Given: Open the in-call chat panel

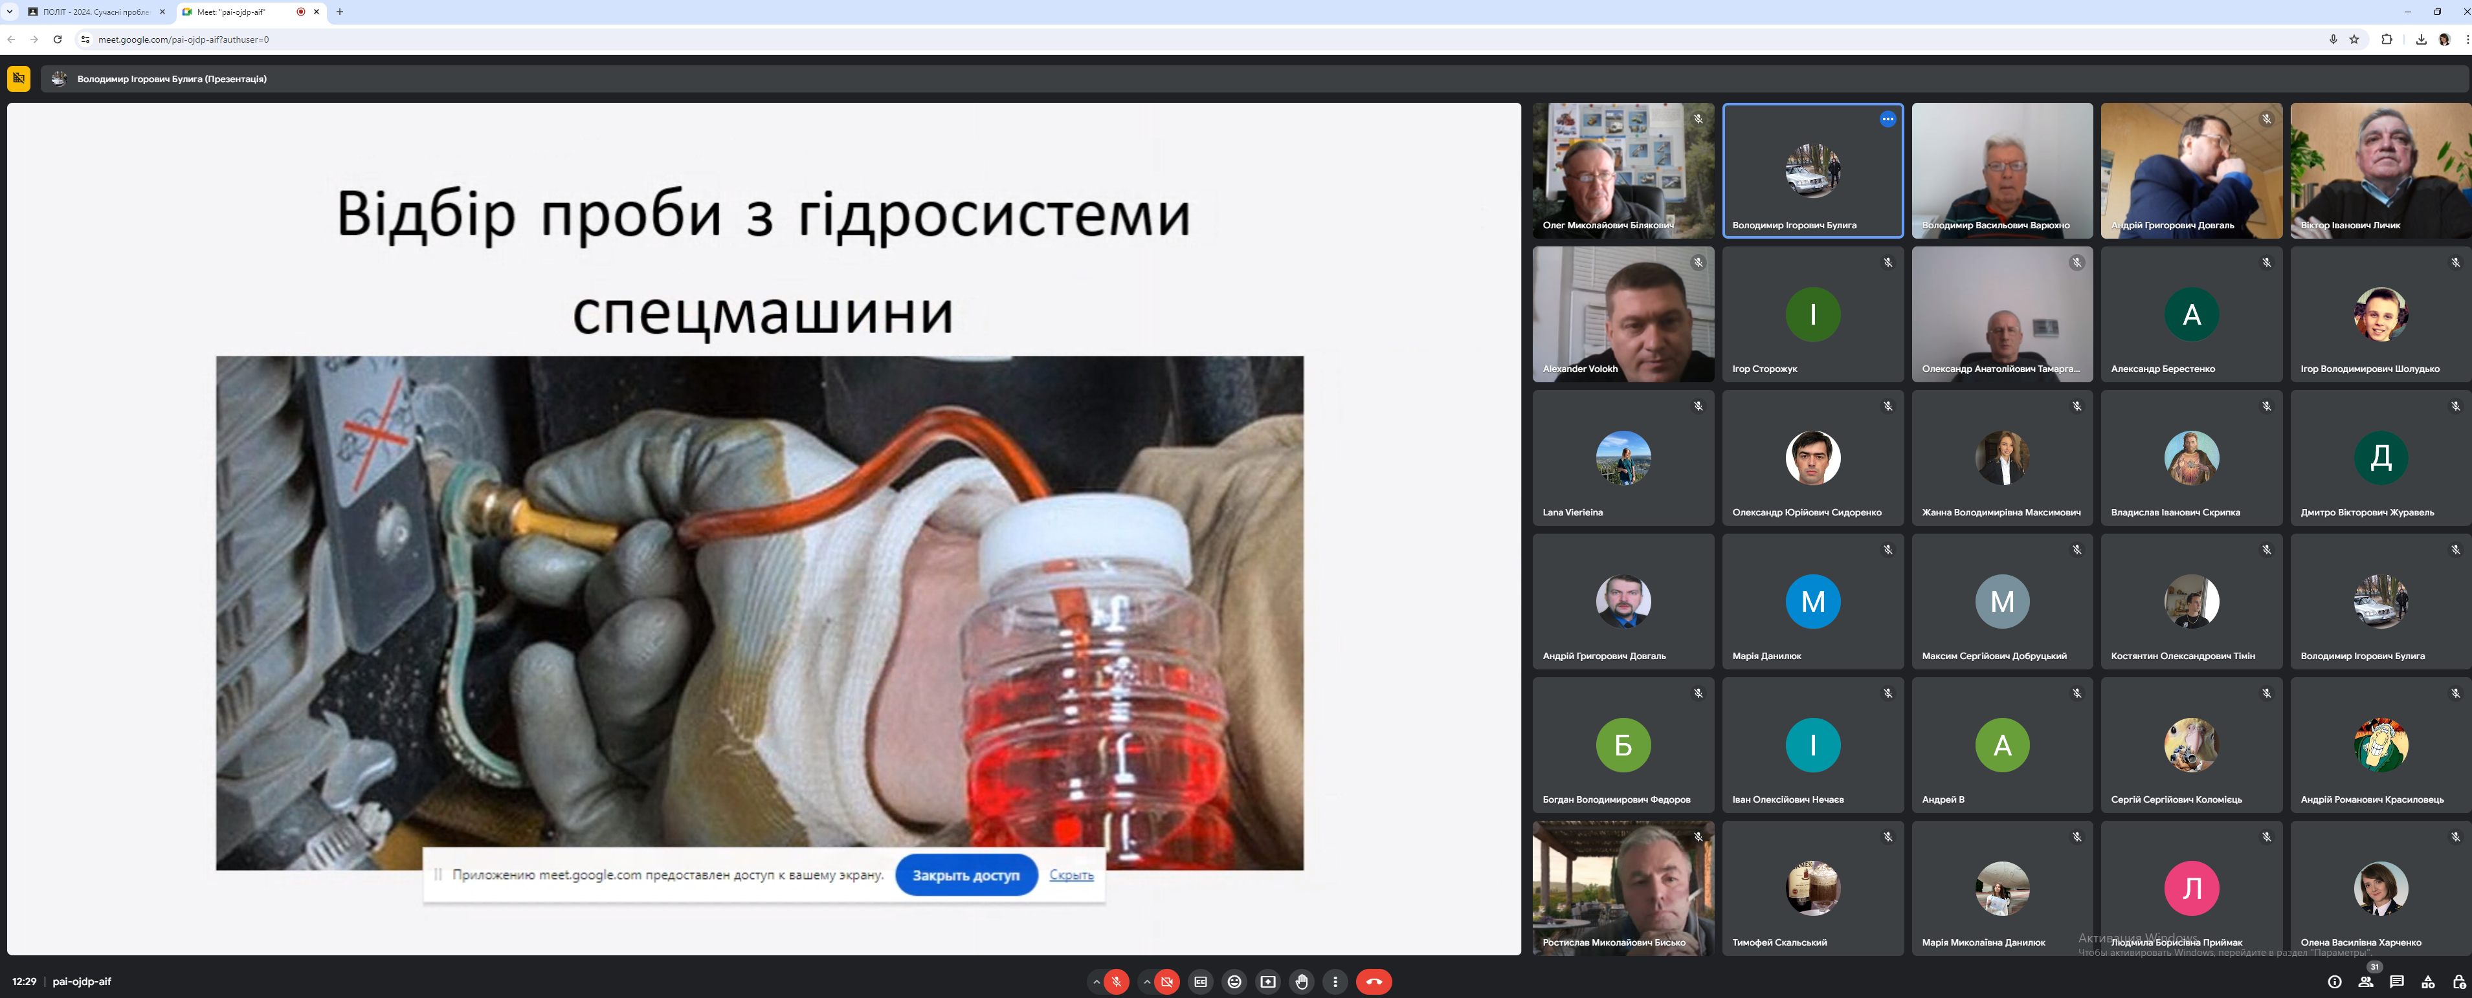Looking at the screenshot, I should pyautogui.click(x=2396, y=982).
